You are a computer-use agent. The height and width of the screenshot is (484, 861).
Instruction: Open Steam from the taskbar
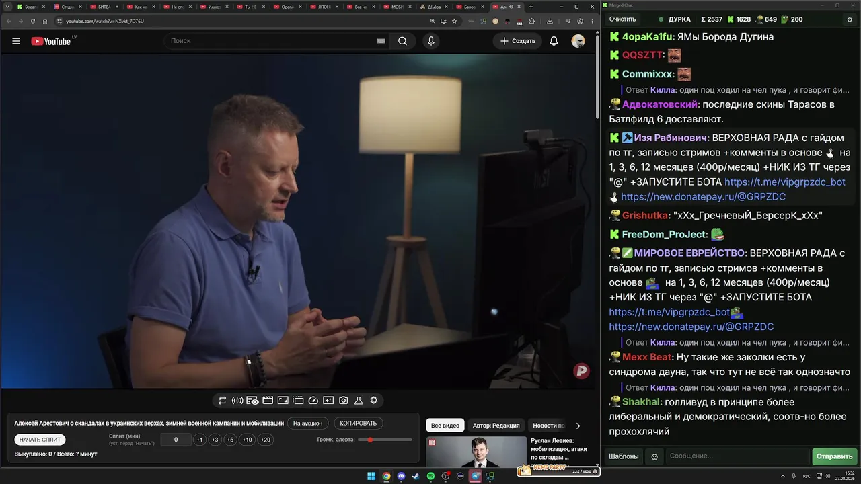(416, 477)
